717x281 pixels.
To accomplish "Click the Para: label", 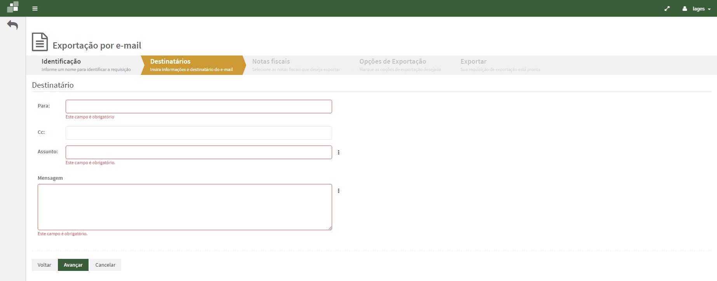I will [x=44, y=106].
